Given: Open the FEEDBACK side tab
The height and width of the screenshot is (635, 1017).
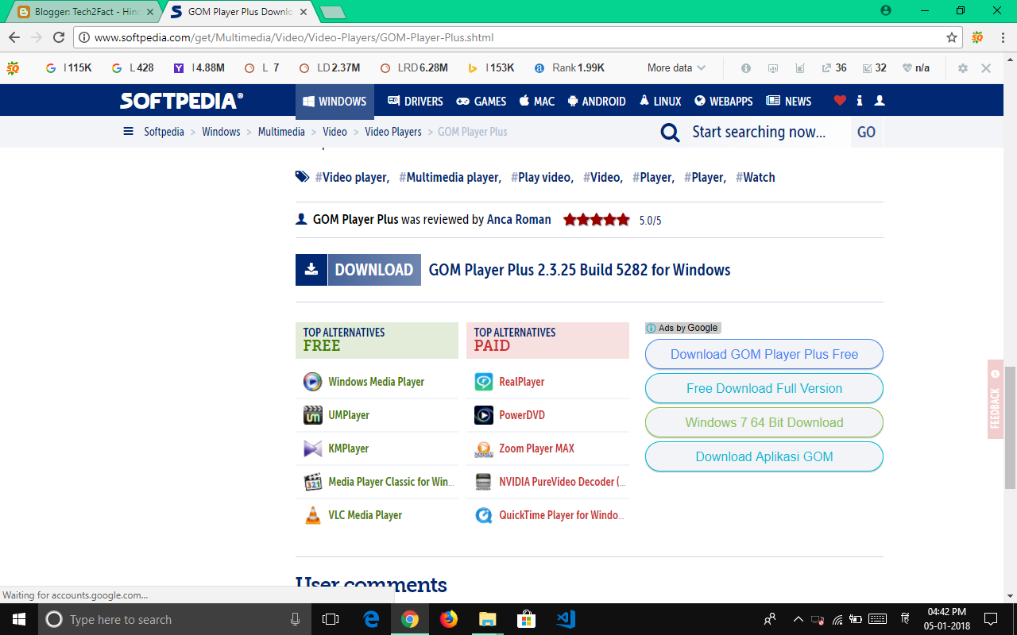Looking at the screenshot, I should click(996, 399).
